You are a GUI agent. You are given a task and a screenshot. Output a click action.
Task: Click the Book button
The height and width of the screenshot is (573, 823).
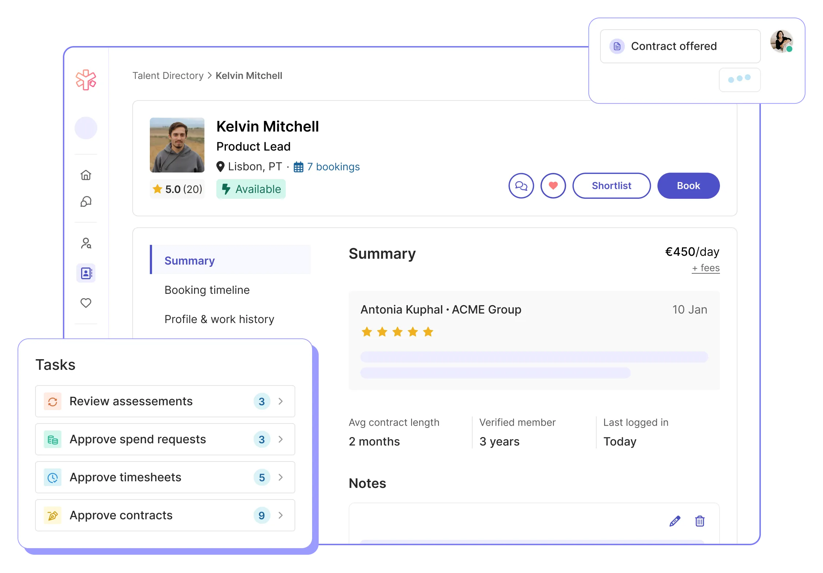[x=689, y=186]
